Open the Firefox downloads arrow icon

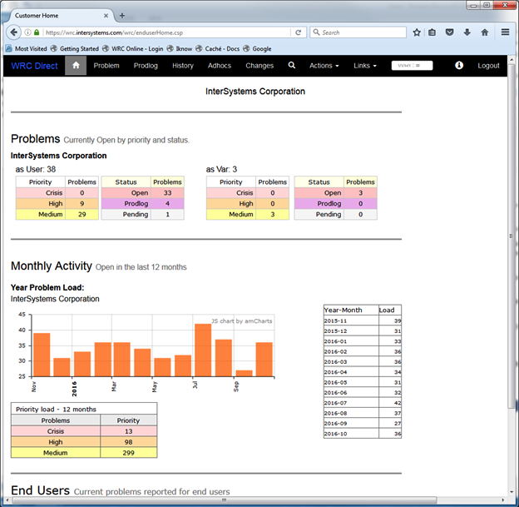point(467,32)
